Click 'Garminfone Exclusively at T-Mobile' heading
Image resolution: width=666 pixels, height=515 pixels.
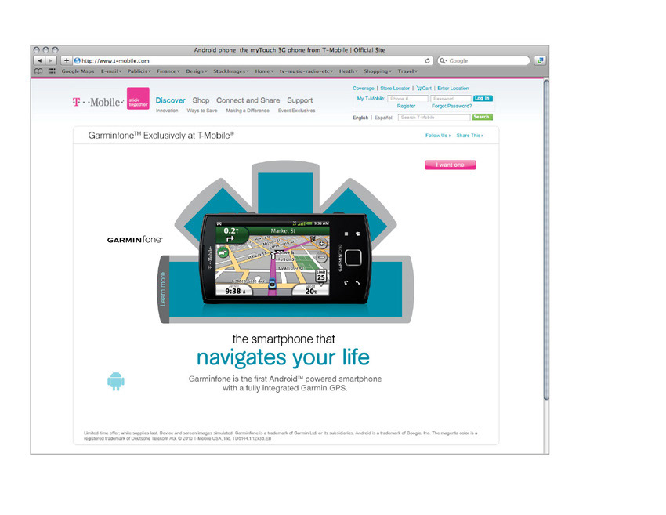click(161, 136)
